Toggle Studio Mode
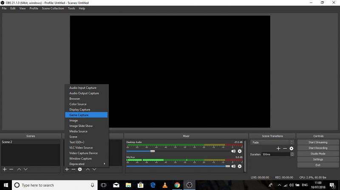The image size is (340, 190). point(318,154)
